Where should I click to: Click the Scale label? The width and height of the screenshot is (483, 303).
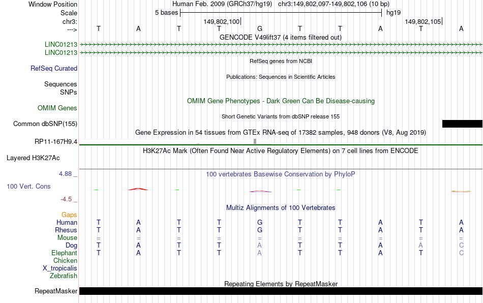(x=69, y=13)
